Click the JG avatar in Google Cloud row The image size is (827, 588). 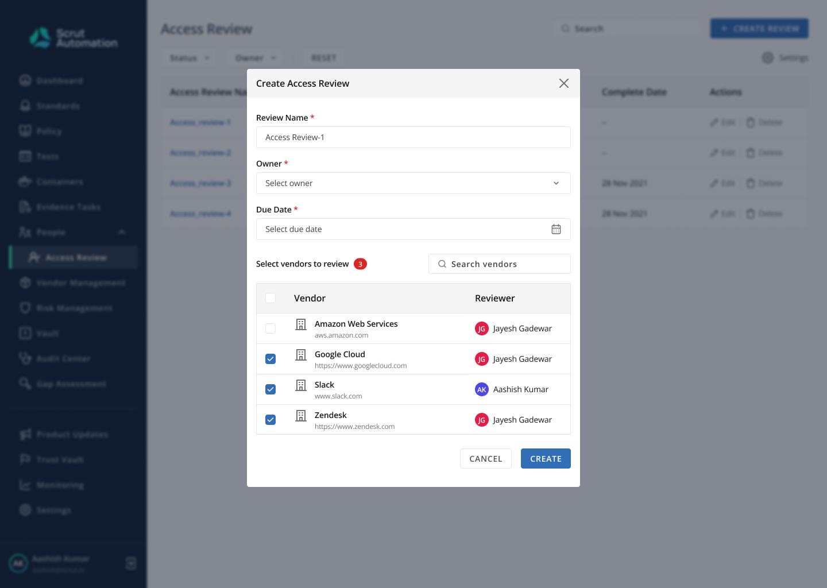tap(482, 359)
